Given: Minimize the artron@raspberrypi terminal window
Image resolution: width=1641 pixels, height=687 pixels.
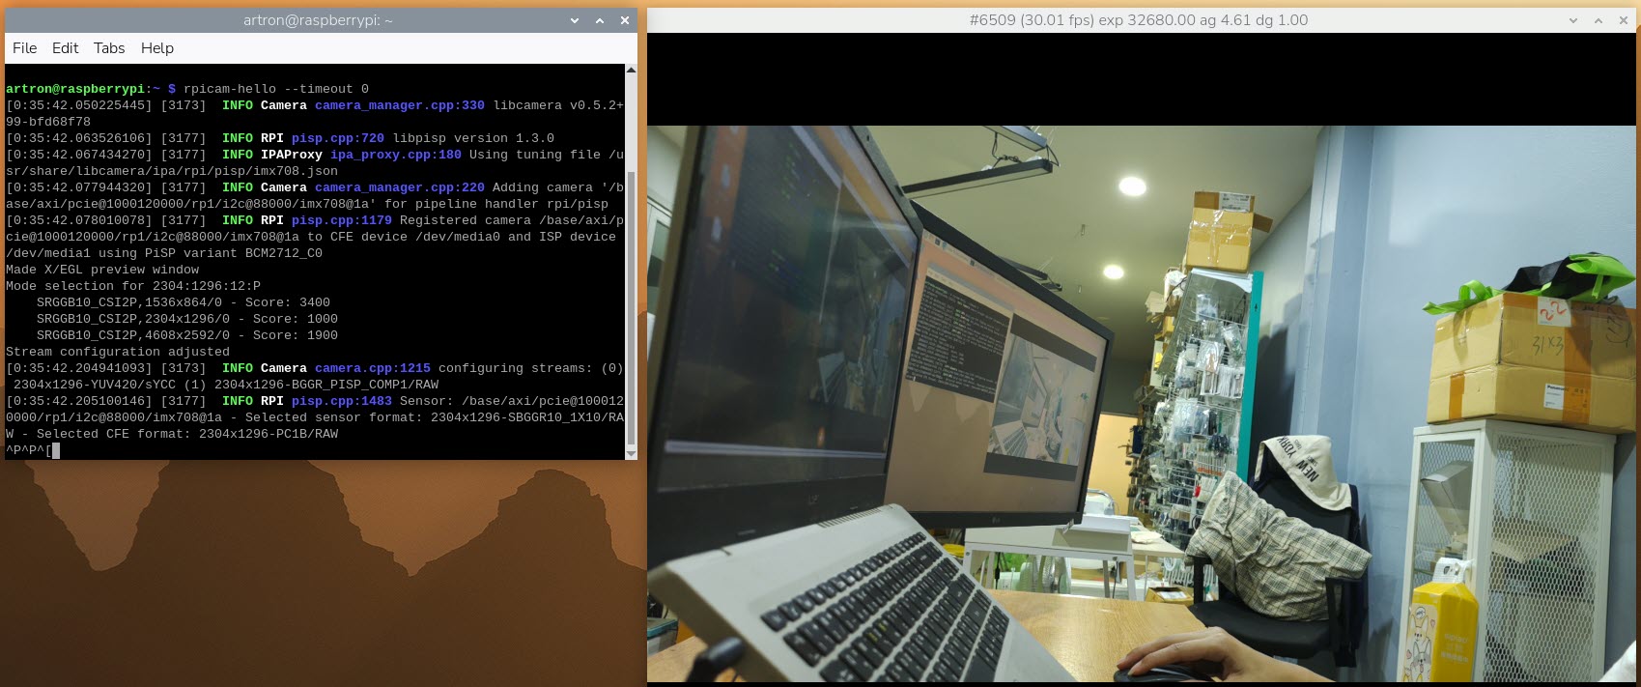Looking at the screenshot, I should pyautogui.click(x=575, y=20).
